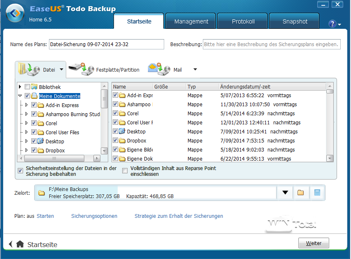Open the Mail dropdown arrow
351x259 pixels.
195,70
